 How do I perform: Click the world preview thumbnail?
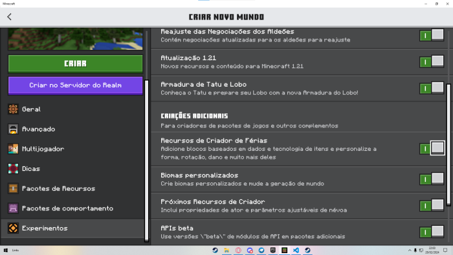click(76, 39)
